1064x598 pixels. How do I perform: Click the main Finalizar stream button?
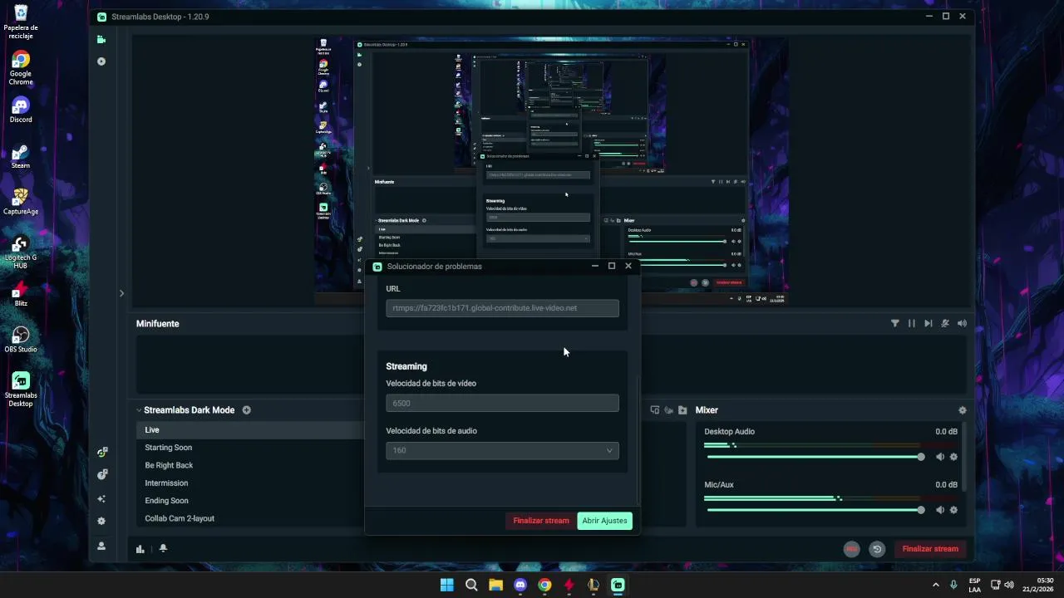[x=930, y=549]
